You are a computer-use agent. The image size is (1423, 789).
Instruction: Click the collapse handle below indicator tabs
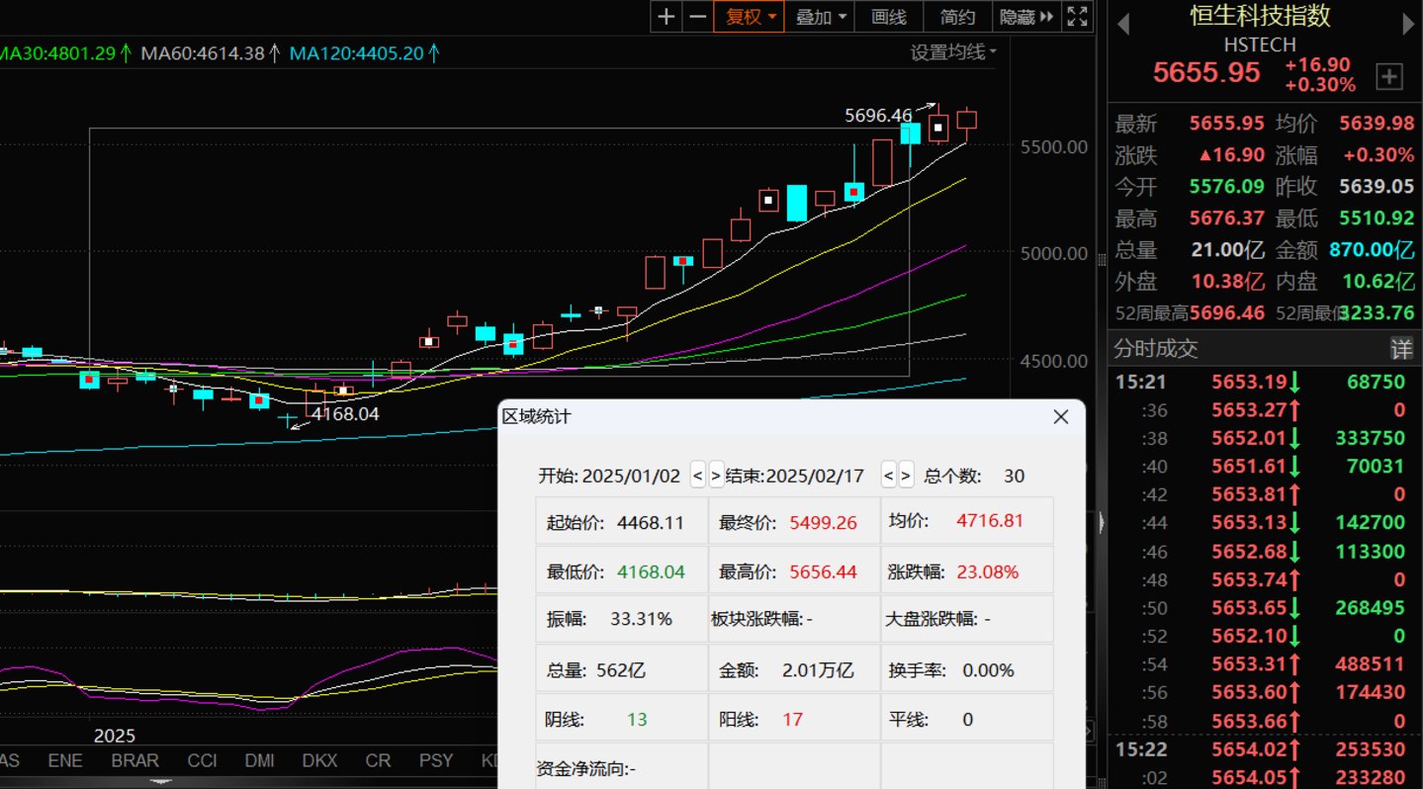[x=157, y=782]
